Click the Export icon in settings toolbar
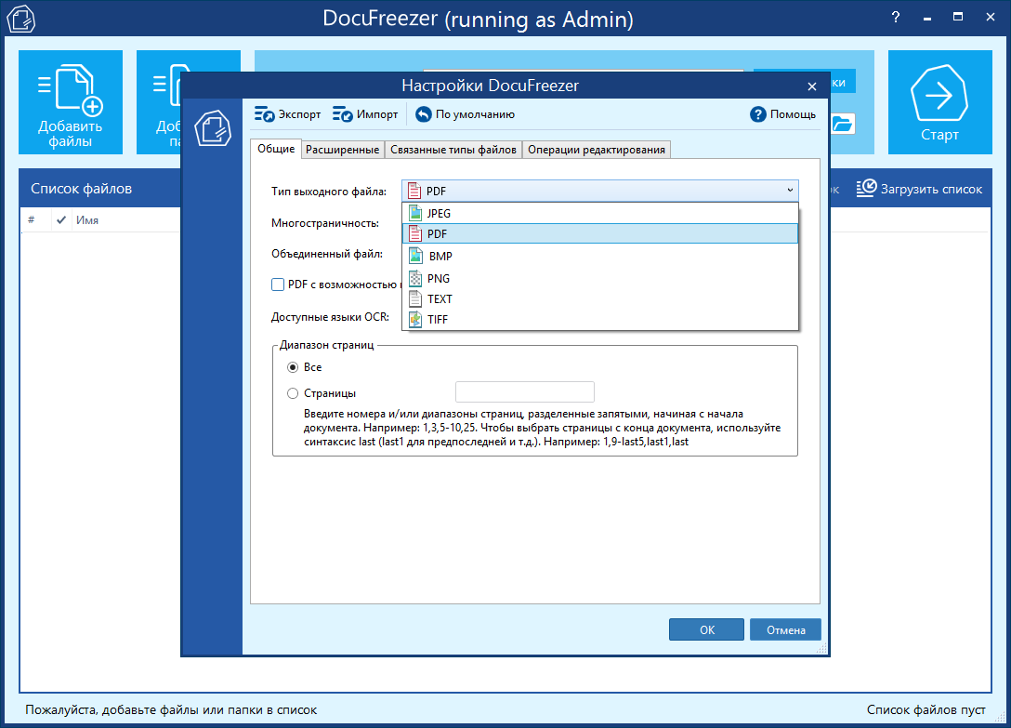 point(264,114)
